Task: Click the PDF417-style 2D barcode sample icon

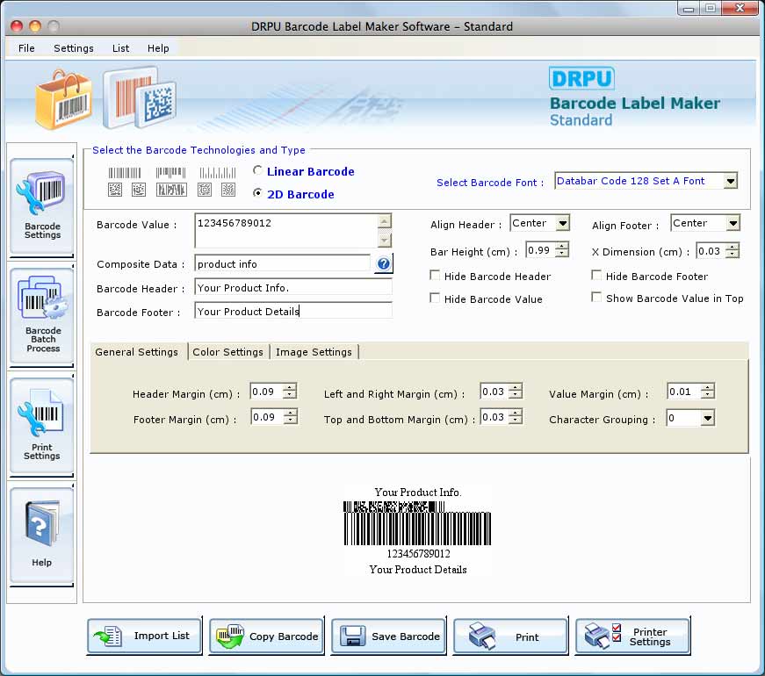Action: pyautogui.click(x=171, y=190)
